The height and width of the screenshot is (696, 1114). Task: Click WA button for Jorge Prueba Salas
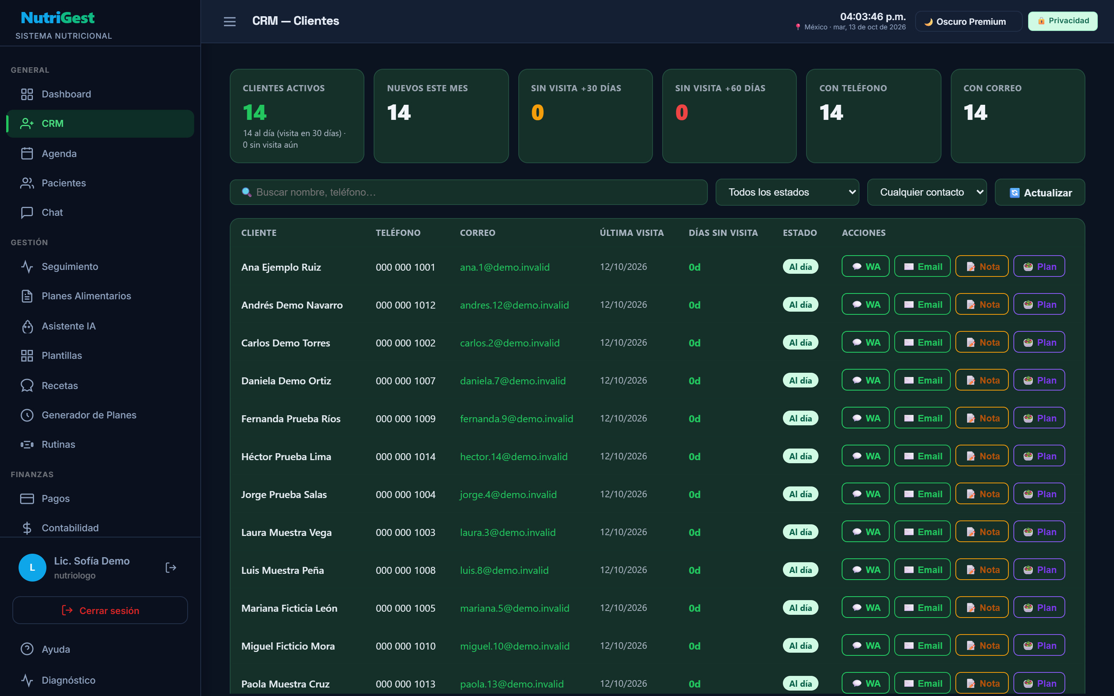(x=865, y=494)
